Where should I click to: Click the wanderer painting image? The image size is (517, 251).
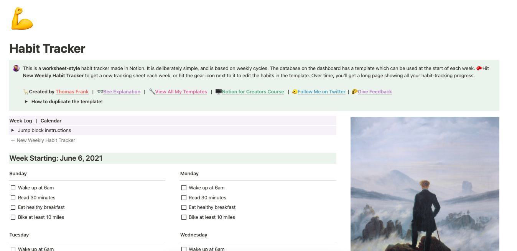(425, 184)
